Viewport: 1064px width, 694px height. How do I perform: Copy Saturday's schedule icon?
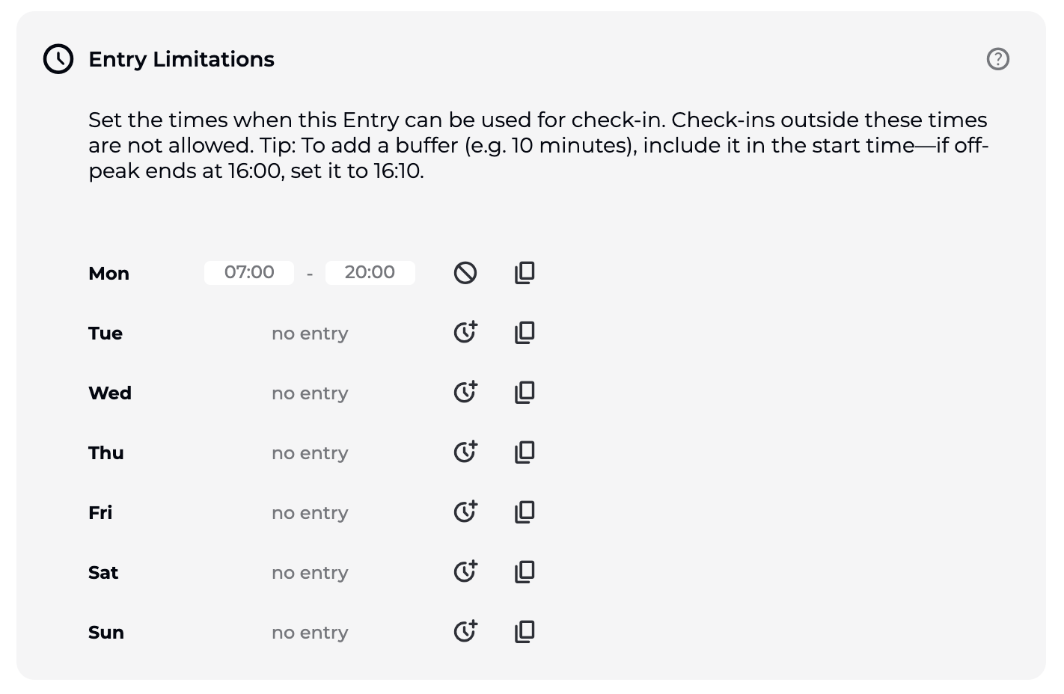click(525, 572)
